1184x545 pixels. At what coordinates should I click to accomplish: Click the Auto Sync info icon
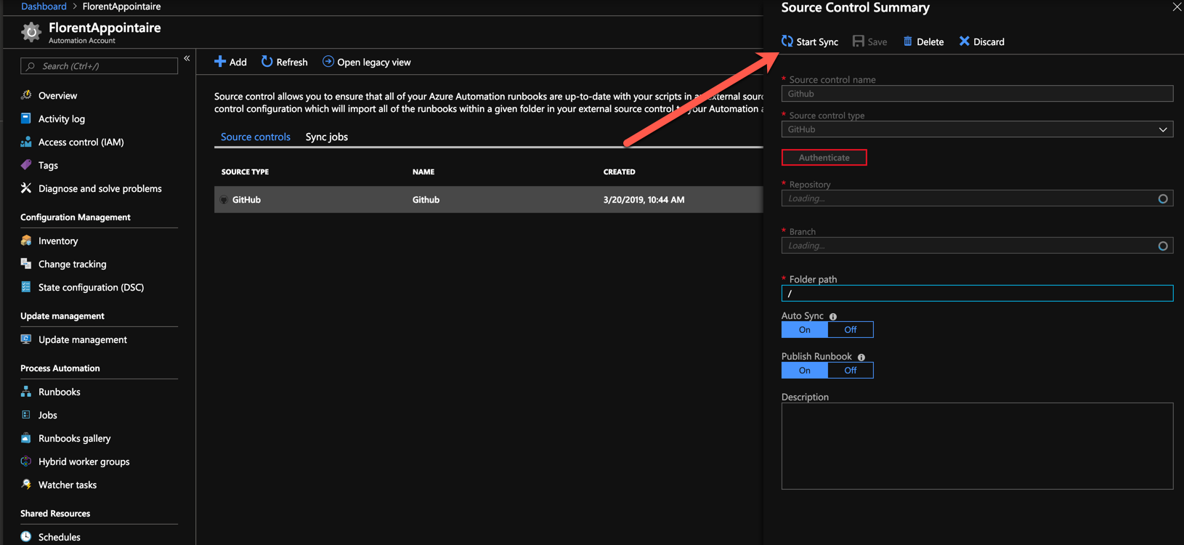click(833, 317)
